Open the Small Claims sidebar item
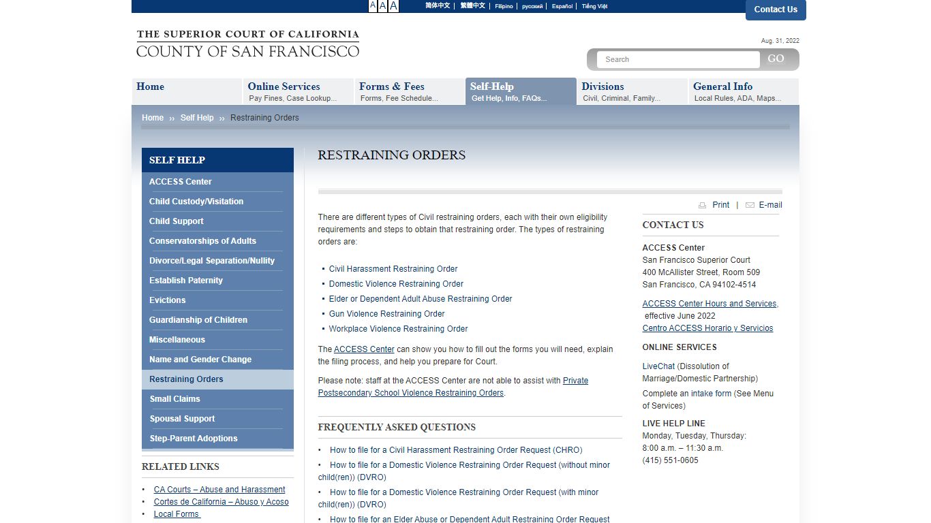The image size is (931, 523). pos(175,399)
